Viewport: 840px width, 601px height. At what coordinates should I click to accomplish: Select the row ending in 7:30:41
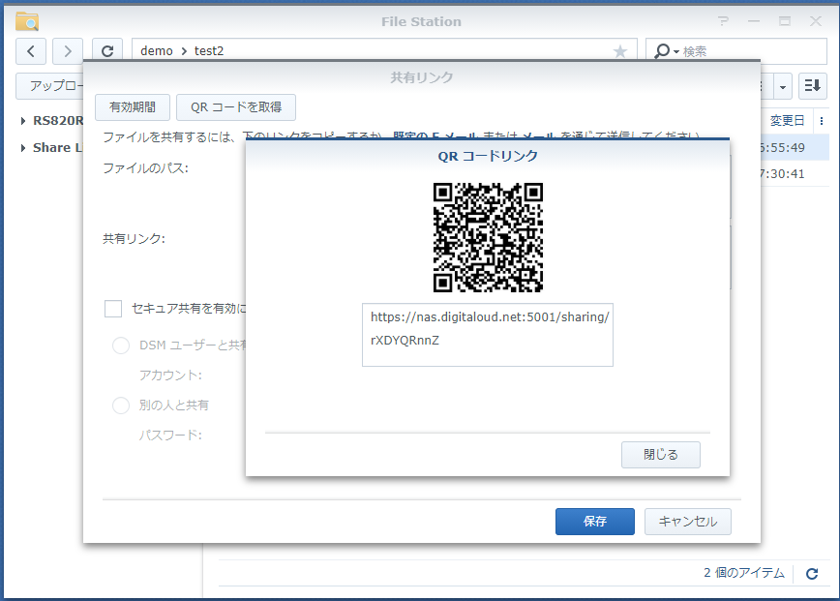coord(794,173)
